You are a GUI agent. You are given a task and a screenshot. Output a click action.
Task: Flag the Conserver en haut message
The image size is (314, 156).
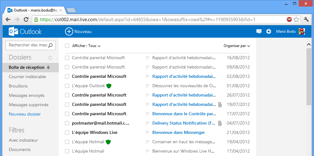(148, 142)
